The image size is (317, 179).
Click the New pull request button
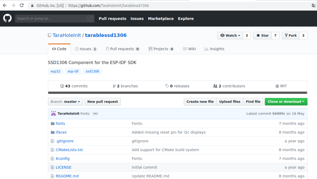102,102
